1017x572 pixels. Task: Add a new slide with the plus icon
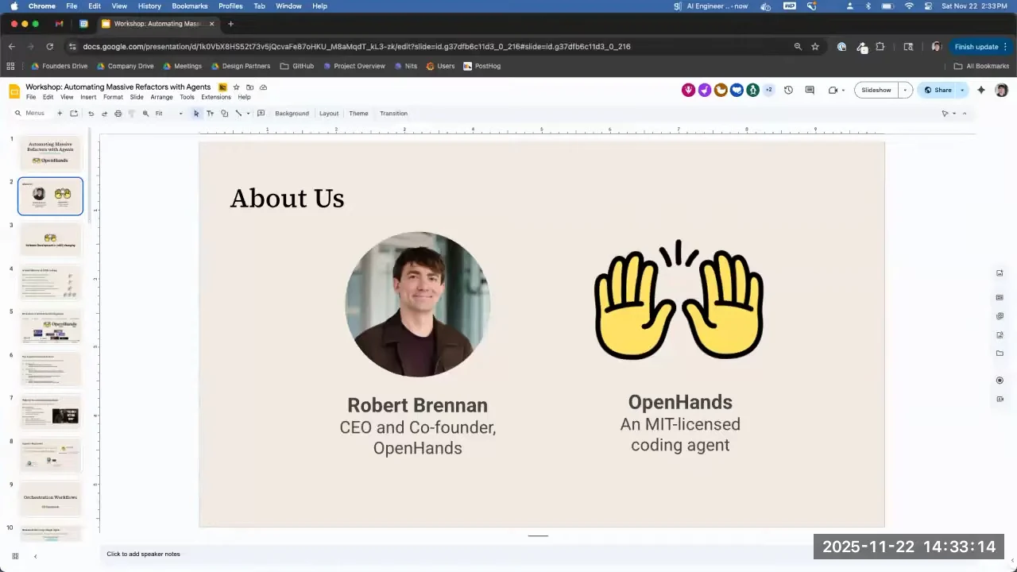point(60,114)
